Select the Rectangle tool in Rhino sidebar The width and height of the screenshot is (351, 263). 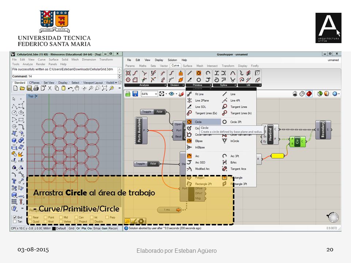[21, 120]
